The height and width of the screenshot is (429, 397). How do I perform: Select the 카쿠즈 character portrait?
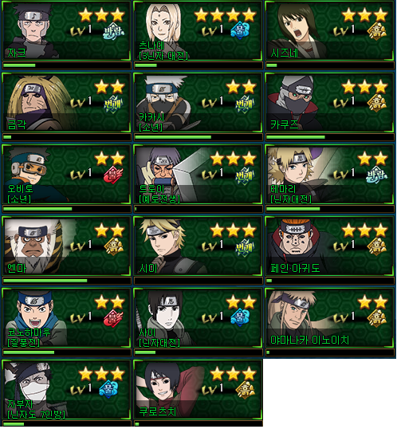click(293, 103)
